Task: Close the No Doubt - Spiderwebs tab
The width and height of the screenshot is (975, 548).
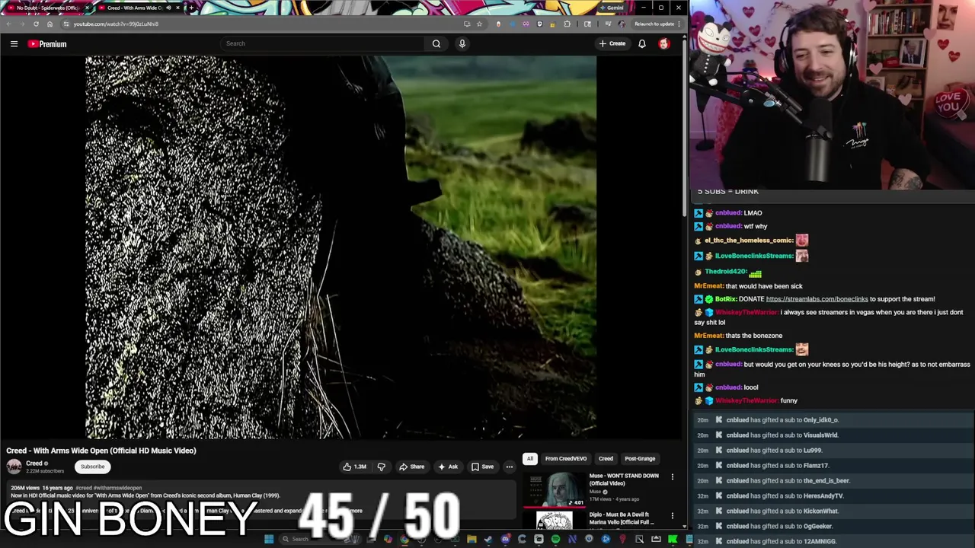Action: click(87, 8)
